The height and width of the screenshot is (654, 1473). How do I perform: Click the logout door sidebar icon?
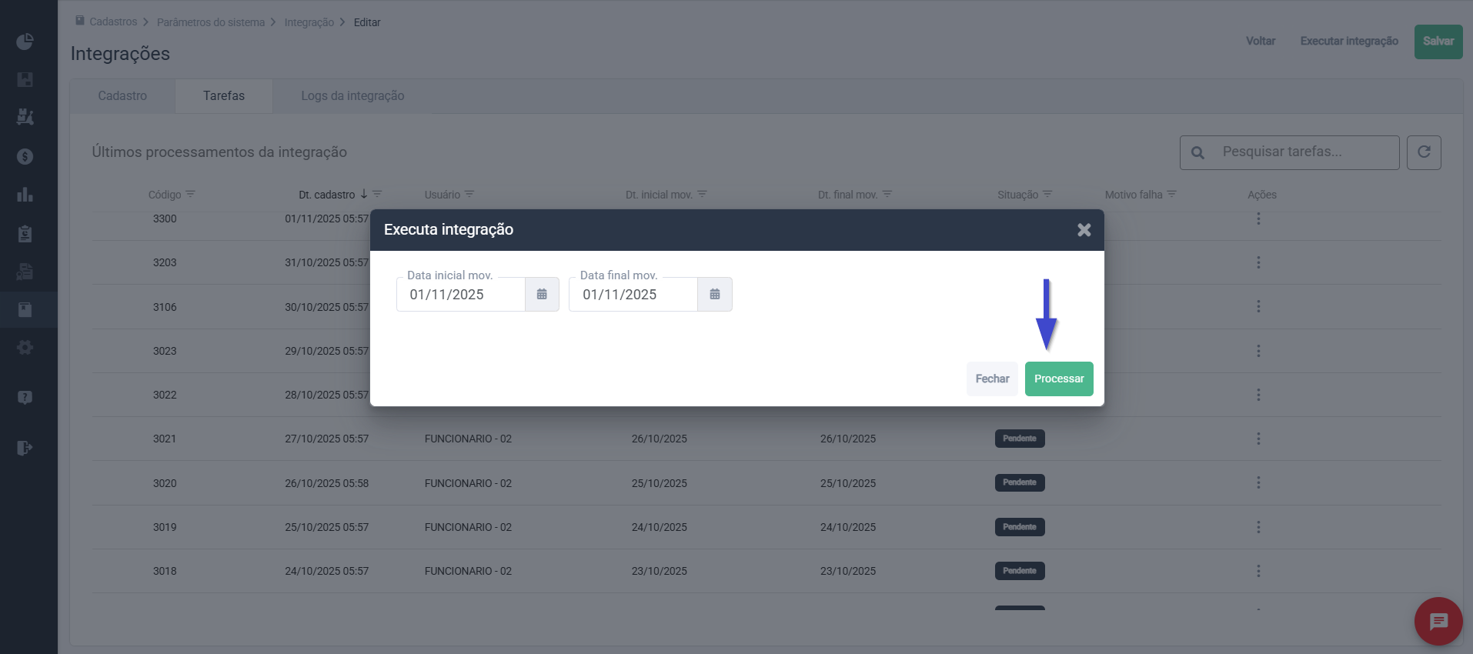(x=25, y=448)
